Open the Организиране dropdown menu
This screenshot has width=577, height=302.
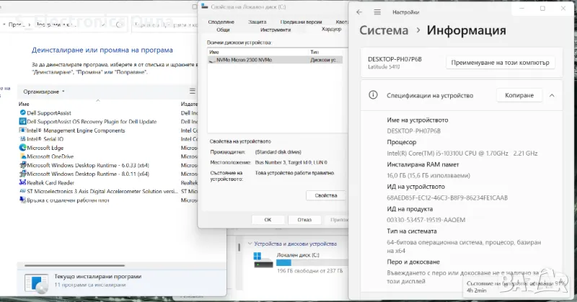[x=44, y=92]
